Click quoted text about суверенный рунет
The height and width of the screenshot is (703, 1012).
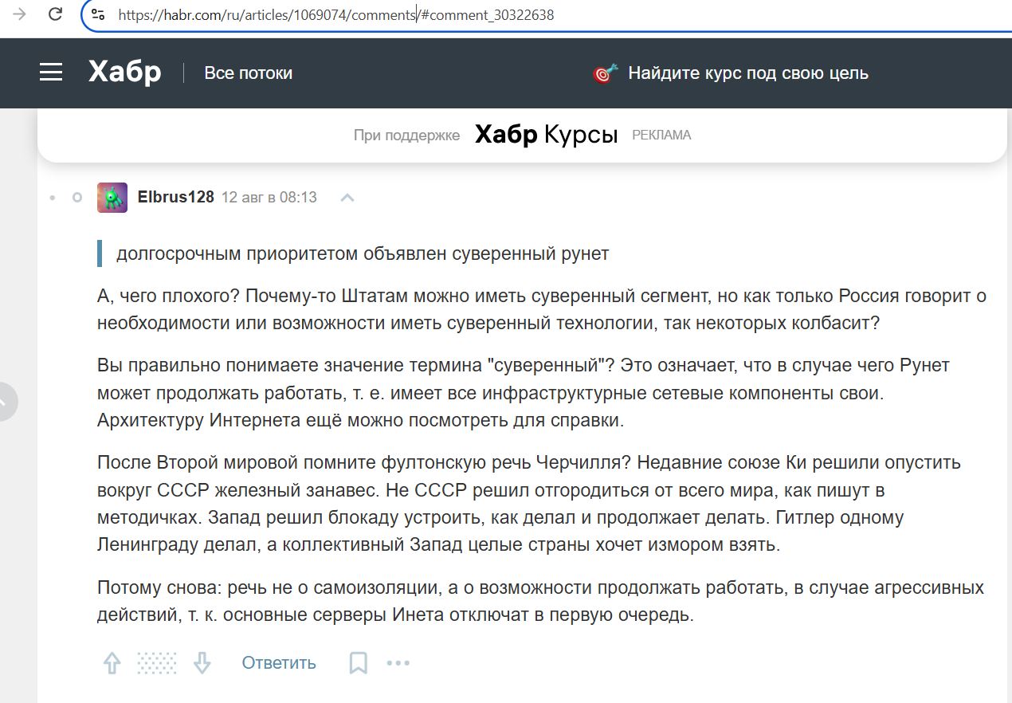point(363,254)
